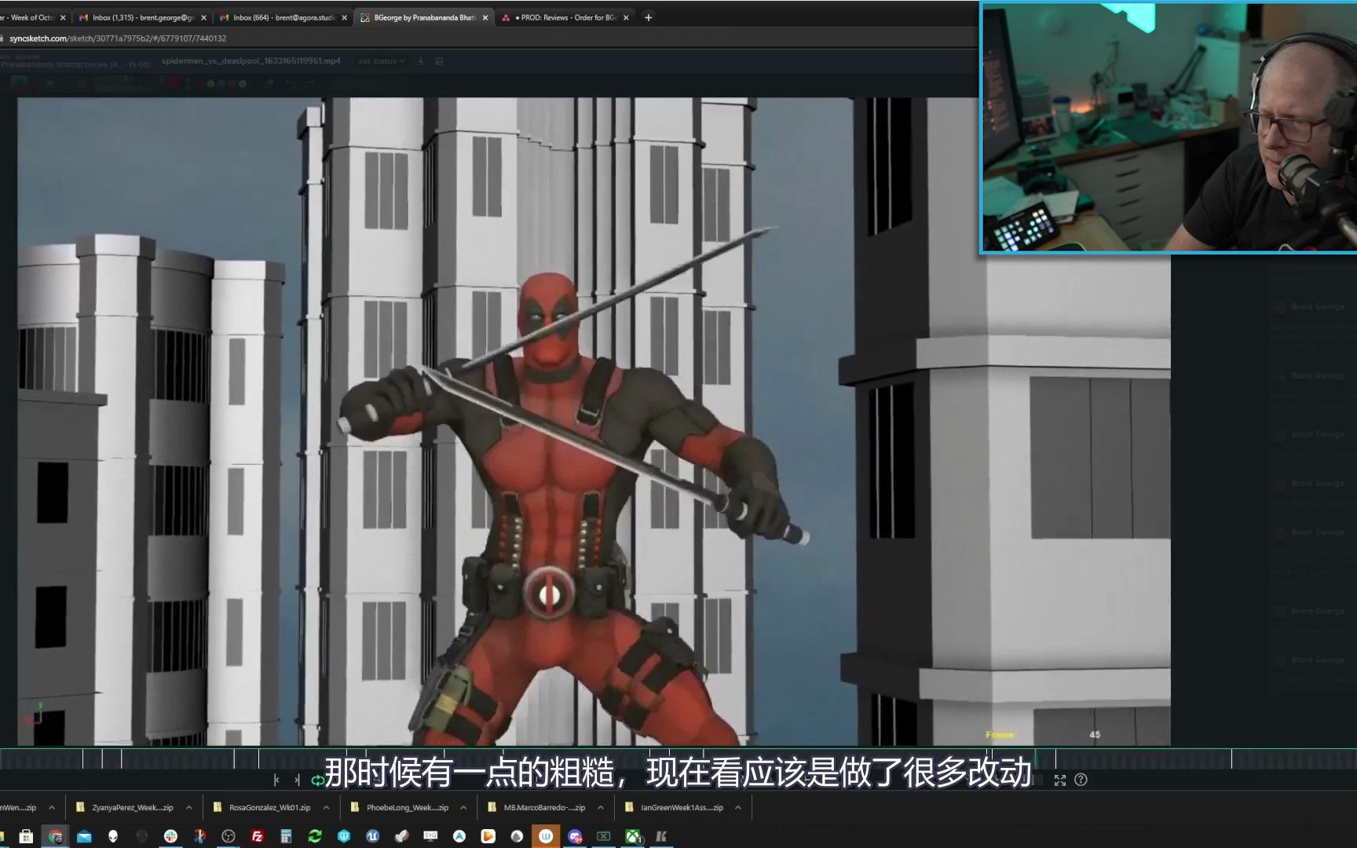Screen dimensions: 1357x848
Task: Expand ZyanyaPerez_Week zip download options
Action: [189, 807]
